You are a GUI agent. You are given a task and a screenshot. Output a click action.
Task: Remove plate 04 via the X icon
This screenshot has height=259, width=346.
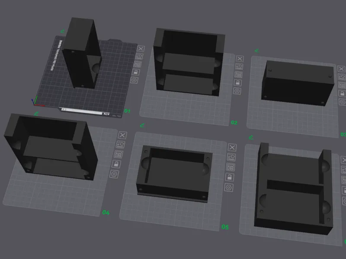pos(122,135)
